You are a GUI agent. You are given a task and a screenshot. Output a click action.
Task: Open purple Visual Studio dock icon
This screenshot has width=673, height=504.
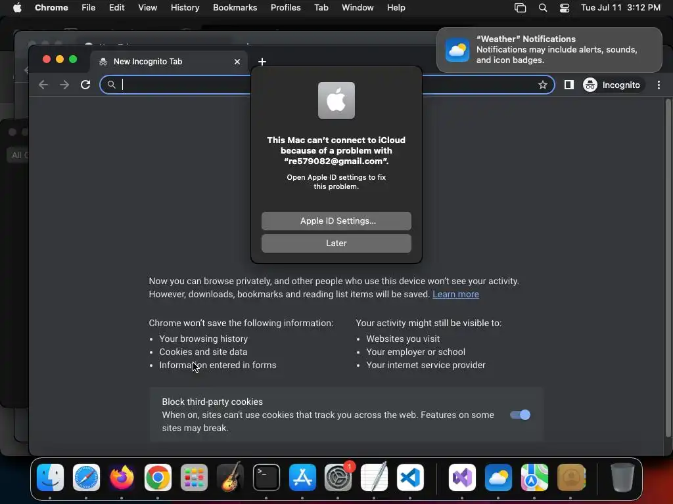462,477
